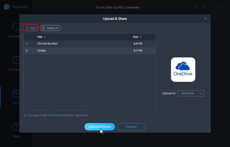Click the info icon beside songs ready message
Viewport: 230px width, 147px height.
click(25, 115)
